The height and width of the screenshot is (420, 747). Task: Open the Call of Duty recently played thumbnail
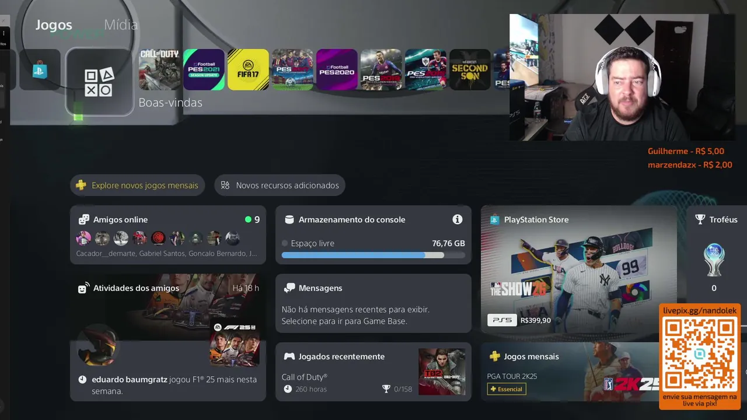pyautogui.click(x=442, y=372)
